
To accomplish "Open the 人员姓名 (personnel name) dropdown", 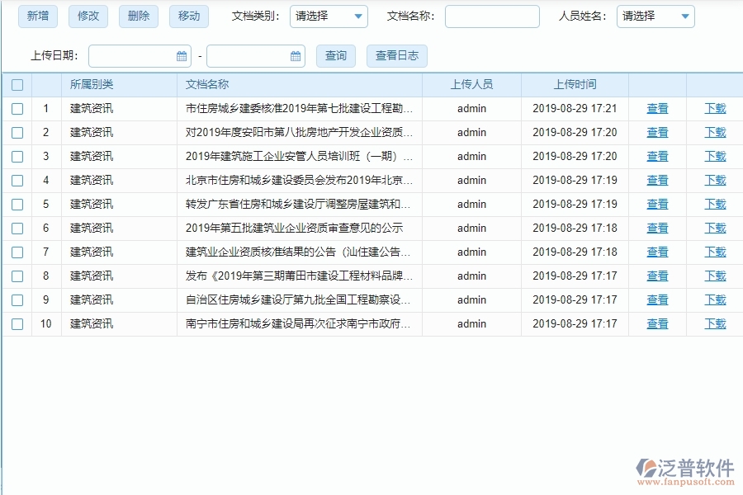I will pyautogui.click(x=655, y=16).
